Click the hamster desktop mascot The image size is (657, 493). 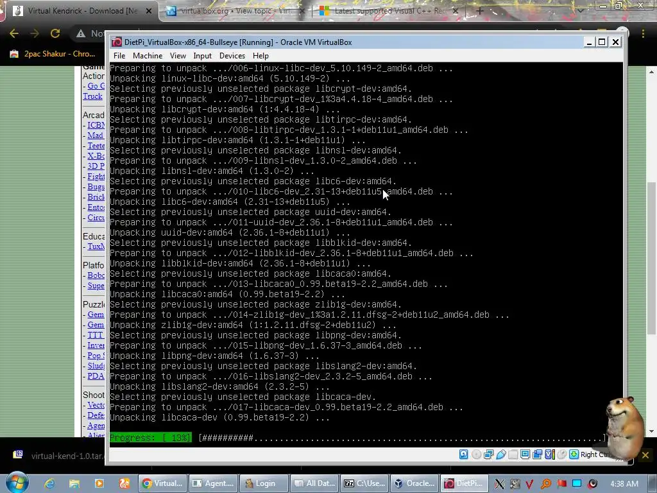[624, 429]
